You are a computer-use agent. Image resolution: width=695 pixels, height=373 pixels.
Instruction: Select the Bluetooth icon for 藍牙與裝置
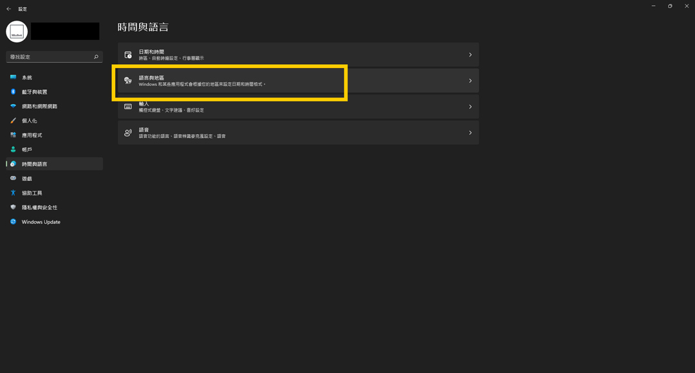(14, 92)
